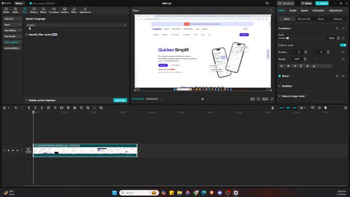350x197 pixels.
Task: Open the Shortcuts button
Action: [x=286, y=3]
